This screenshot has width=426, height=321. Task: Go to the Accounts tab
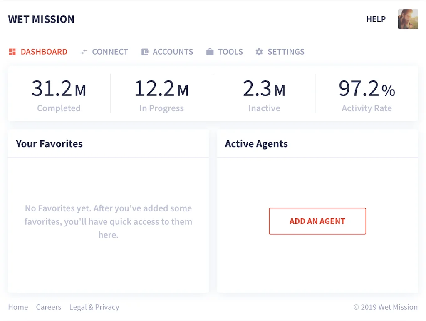pos(173,52)
